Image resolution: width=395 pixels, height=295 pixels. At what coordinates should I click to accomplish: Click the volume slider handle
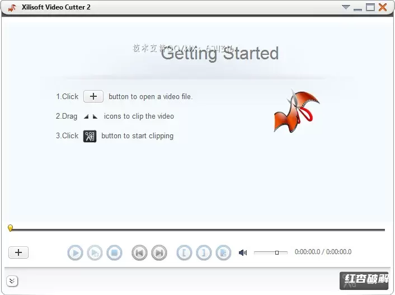(x=277, y=252)
